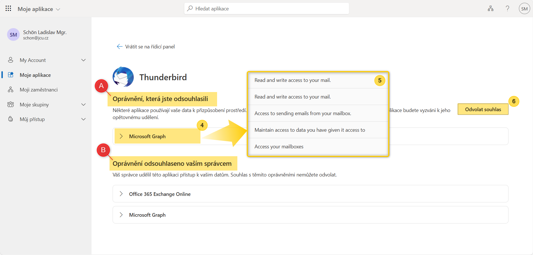Screen dimensions: 533x255
Task: Open the app launcher waffle icon
Action: tap(8, 8)
